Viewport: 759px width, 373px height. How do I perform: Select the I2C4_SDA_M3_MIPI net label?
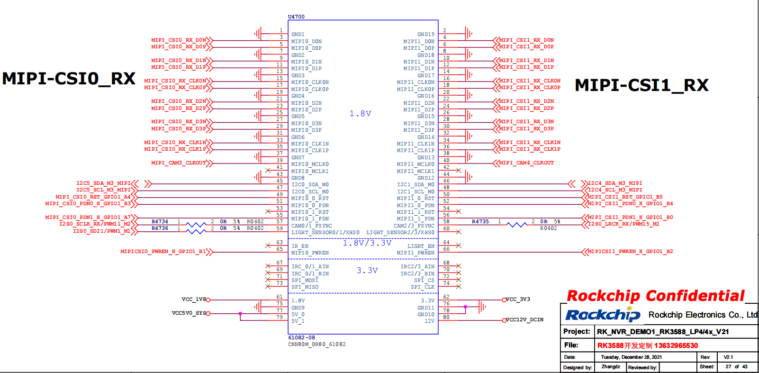(x=615, y=183)
